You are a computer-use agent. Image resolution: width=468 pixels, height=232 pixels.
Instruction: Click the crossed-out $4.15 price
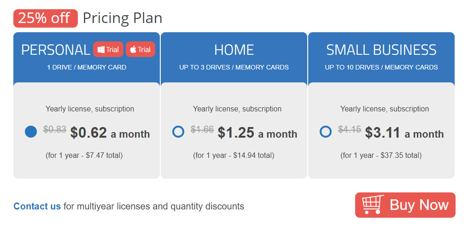tap(350, 130)
